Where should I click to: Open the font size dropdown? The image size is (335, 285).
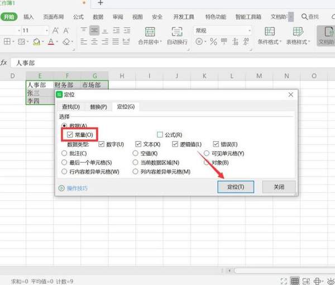click(47, 31)
